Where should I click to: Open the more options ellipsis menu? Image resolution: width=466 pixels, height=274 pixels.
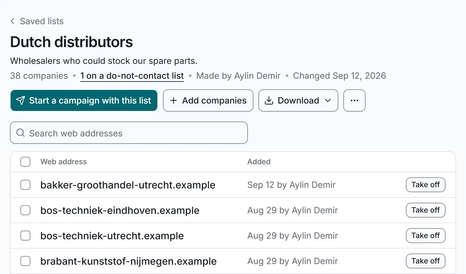click(354, 100)
